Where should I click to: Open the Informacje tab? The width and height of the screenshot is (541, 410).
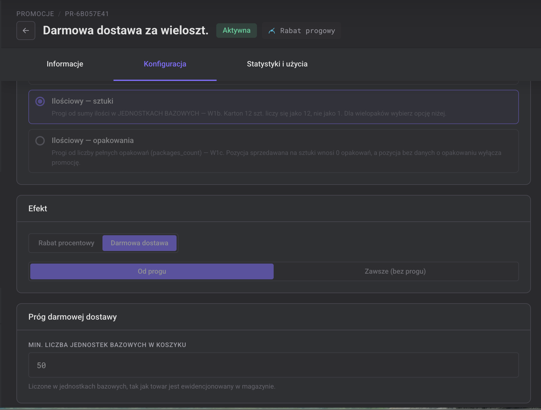coord(65,64)
